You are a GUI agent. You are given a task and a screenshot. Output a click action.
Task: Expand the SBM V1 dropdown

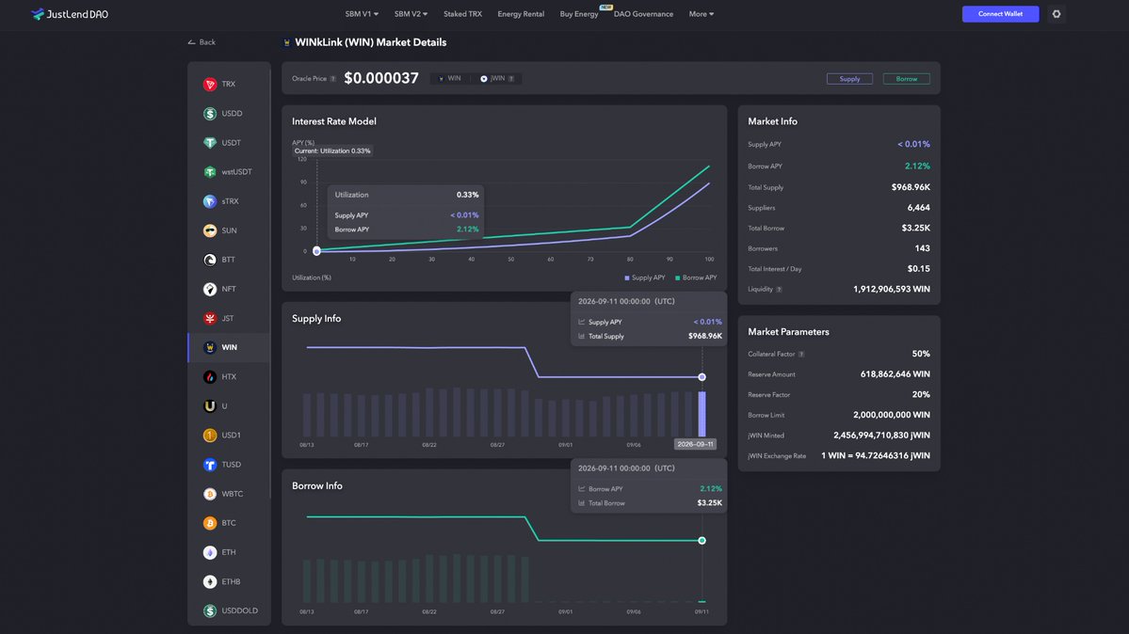tap(362, 14)
